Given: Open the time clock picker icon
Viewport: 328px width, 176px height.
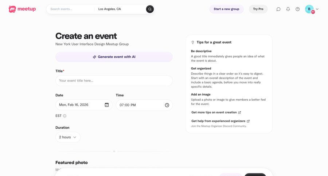Looking at the screenshot, I should 167,105.
